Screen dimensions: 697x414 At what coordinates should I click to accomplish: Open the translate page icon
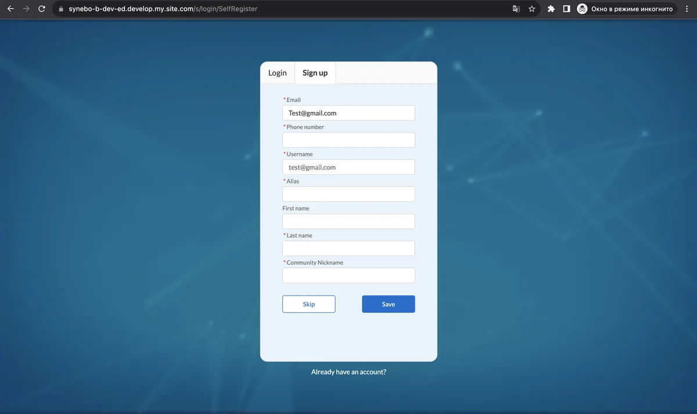(x=516, y=9)
